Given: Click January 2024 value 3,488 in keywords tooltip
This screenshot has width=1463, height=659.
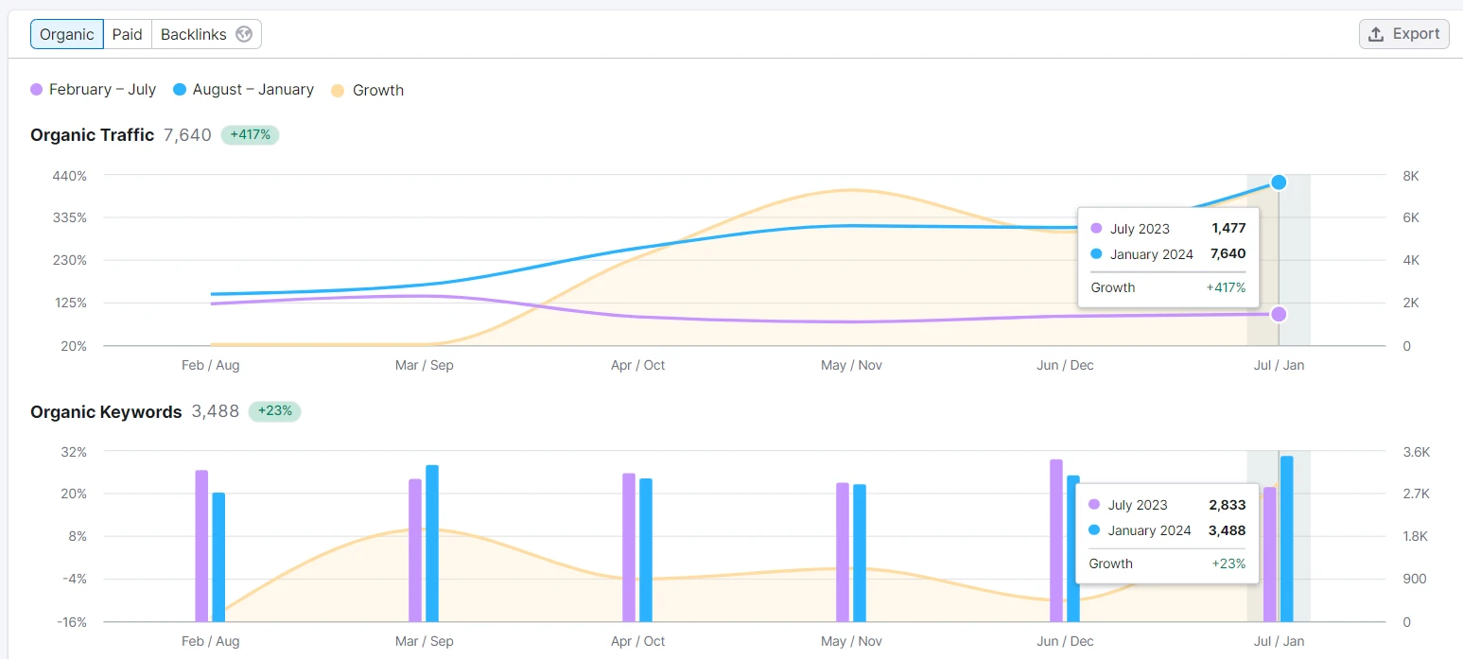Looking at the screenshot, I should (x=1228, y=530).
